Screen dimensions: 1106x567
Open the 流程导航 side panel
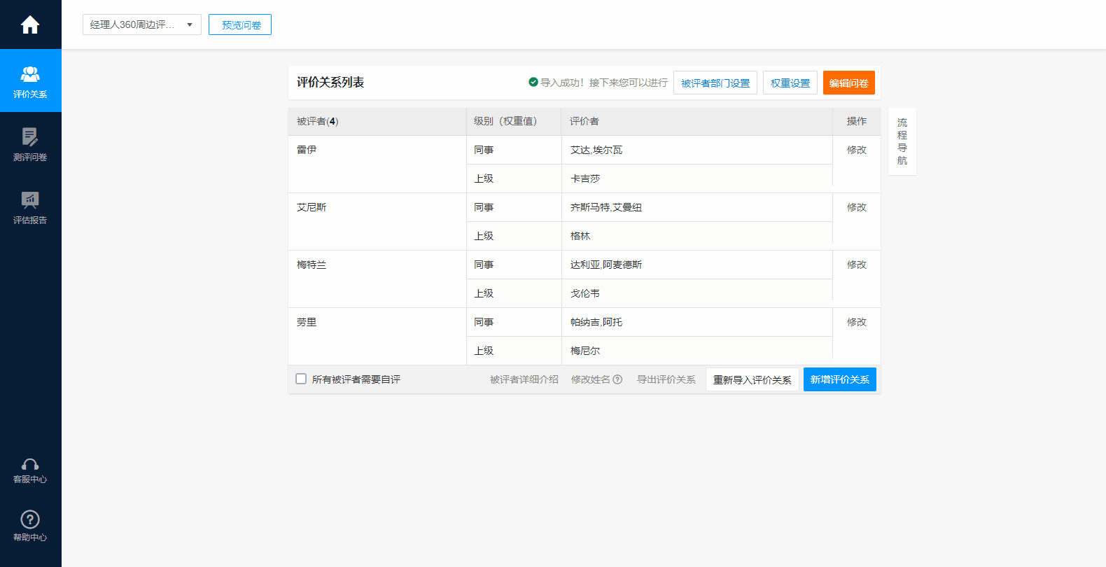pos(902,141)
